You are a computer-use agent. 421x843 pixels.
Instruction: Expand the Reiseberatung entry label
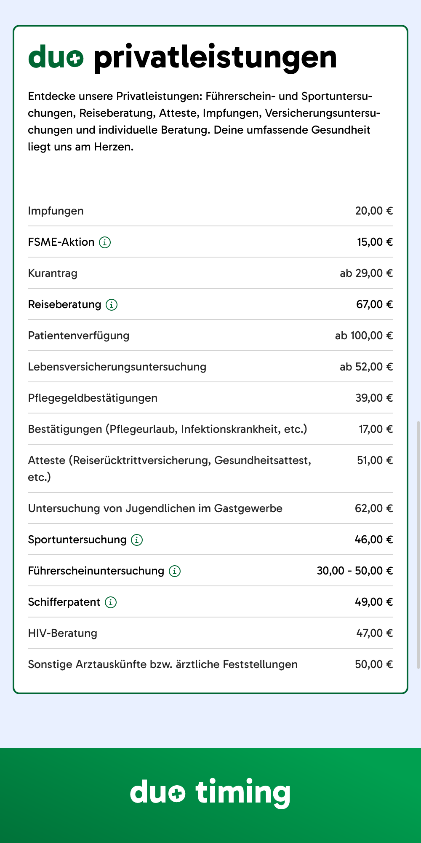(64, 305)
